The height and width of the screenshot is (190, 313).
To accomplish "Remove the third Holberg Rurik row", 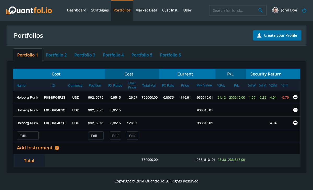I will coord(295,123).
